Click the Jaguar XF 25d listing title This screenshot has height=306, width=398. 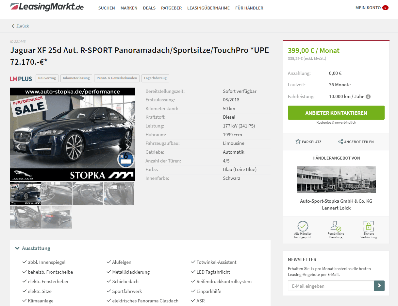point(140,56)
